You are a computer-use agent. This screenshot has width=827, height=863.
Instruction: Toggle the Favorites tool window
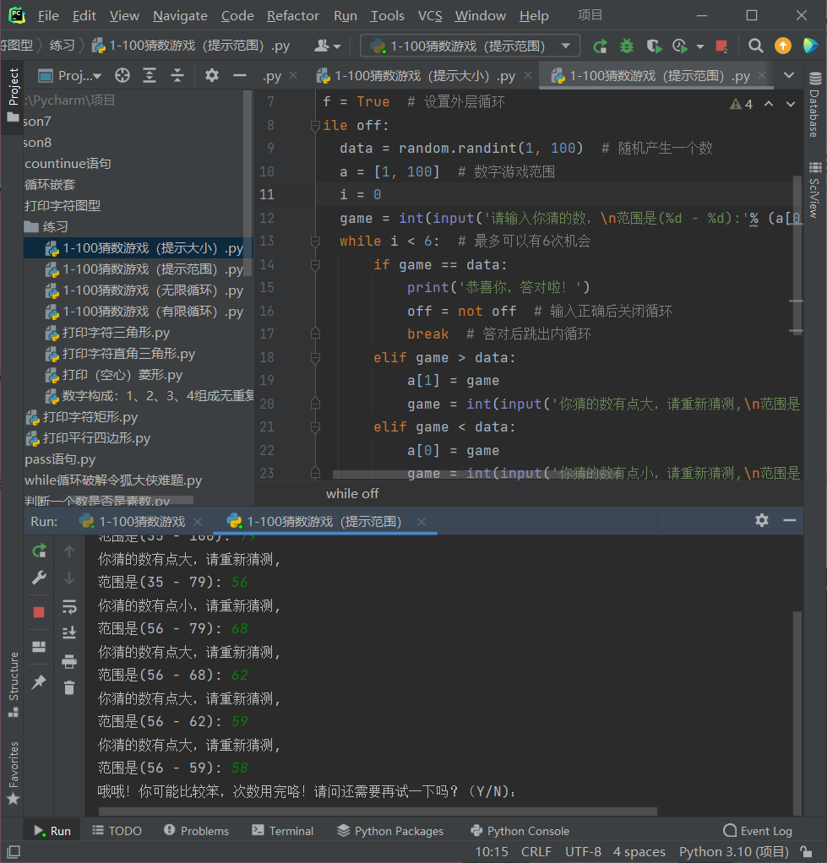coord(14,773)
